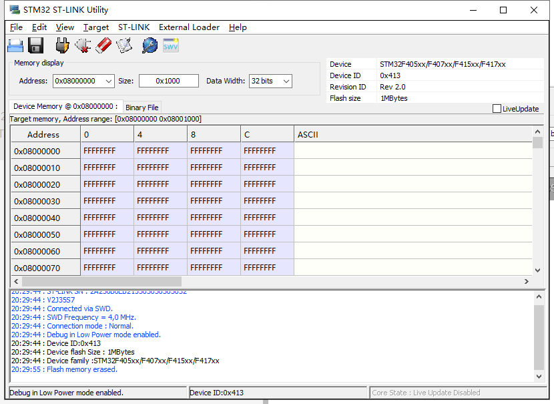This screenshot has width=554, height=404.
Task: Erase the chip flash memory
Action: (103, 45)
